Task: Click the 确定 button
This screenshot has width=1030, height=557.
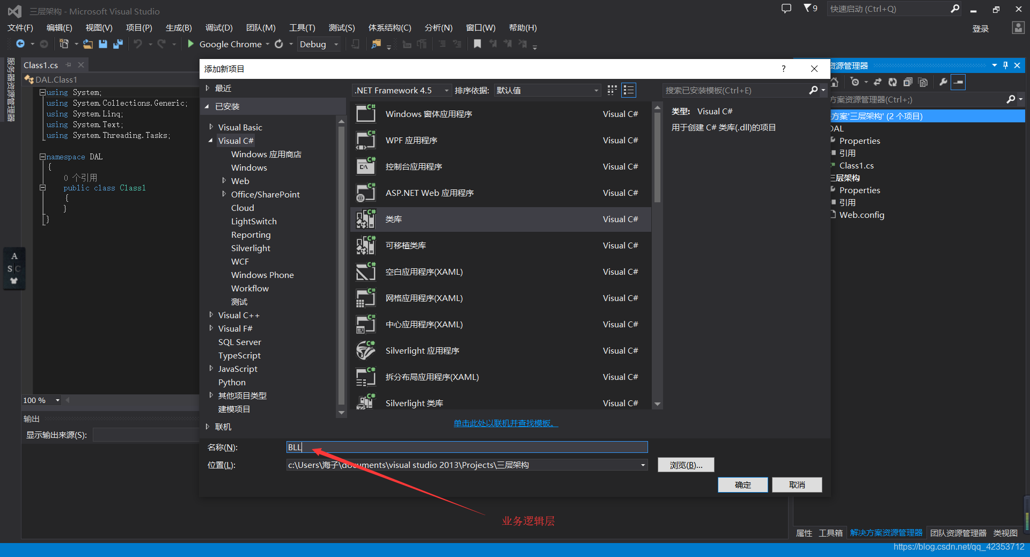Action: tap(742, 485)
